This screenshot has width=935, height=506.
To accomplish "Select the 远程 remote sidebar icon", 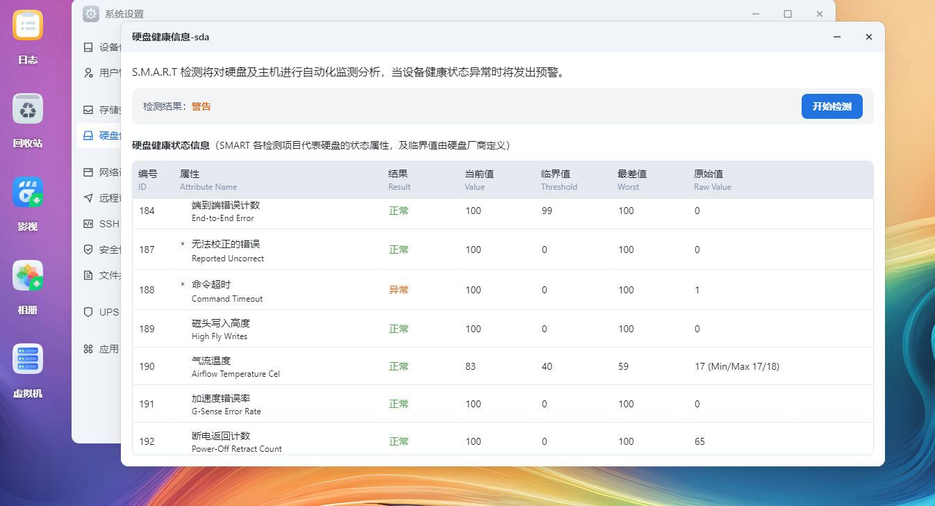I will click(88, 198).
